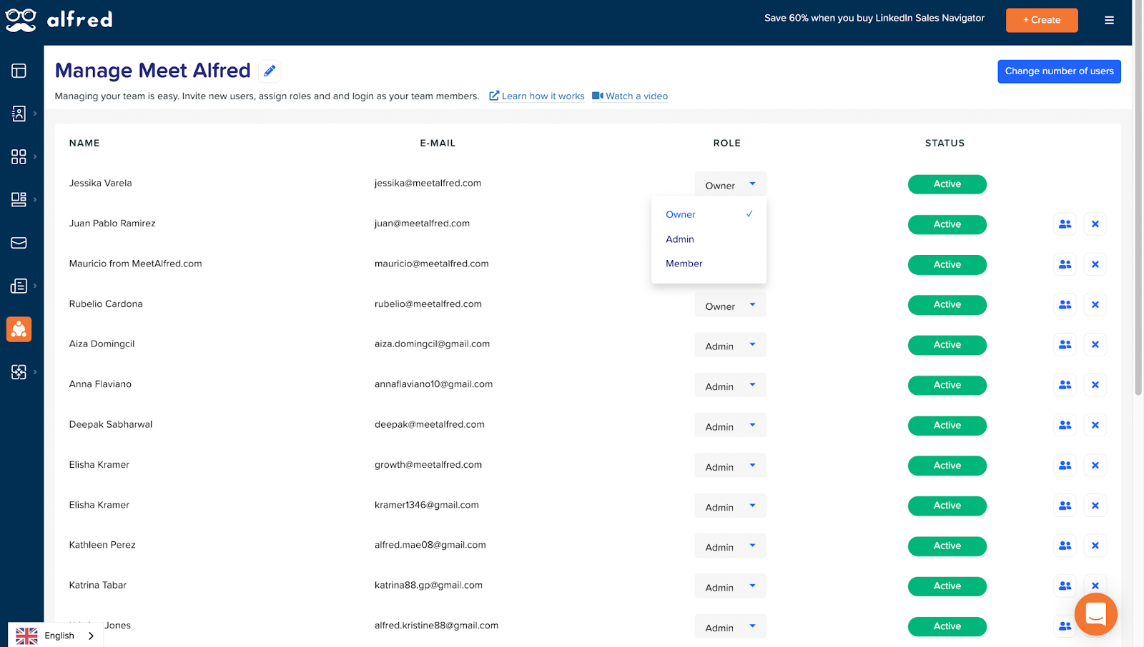Image resolution: width=1144 pixels, height=647 pixels.
Task: Click katrina88.gp@gmail.com email cell
Action: click(428, 585)
